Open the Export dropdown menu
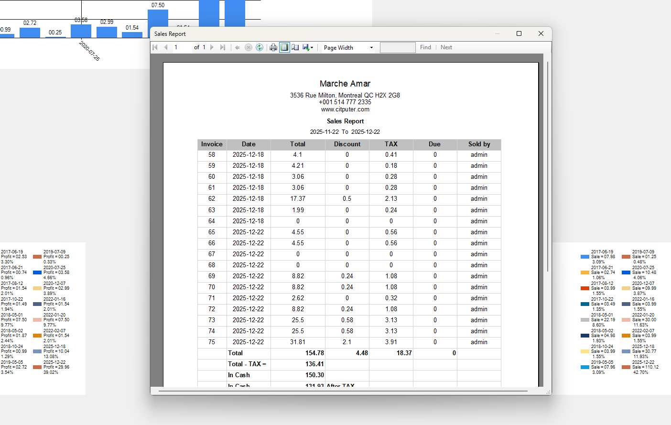The width and height of the screenshot is (671, 425). point(308,47)
